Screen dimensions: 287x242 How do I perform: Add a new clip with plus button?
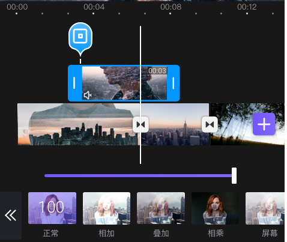[264, 124]
